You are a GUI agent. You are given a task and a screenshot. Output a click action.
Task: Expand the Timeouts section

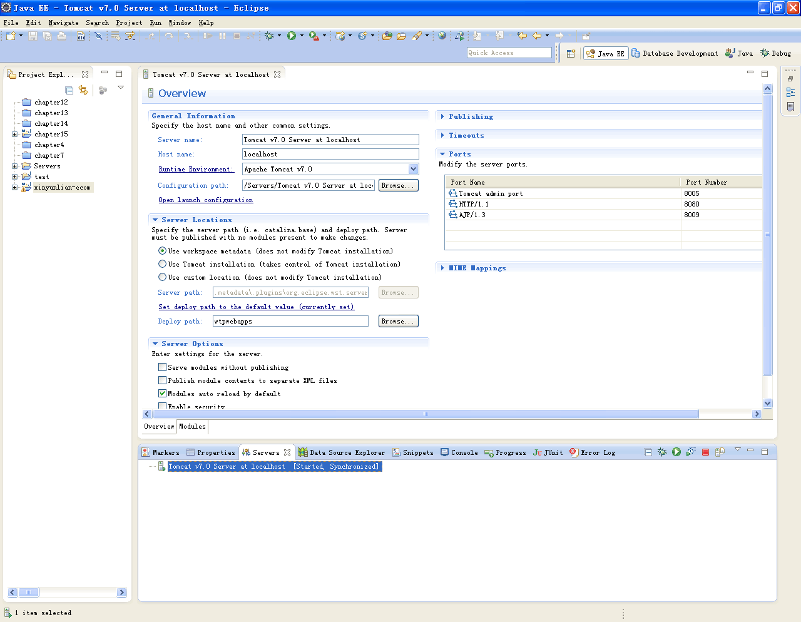[442, 135]
